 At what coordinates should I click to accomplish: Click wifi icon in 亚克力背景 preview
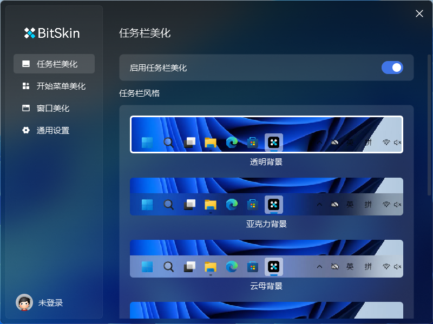386,205
